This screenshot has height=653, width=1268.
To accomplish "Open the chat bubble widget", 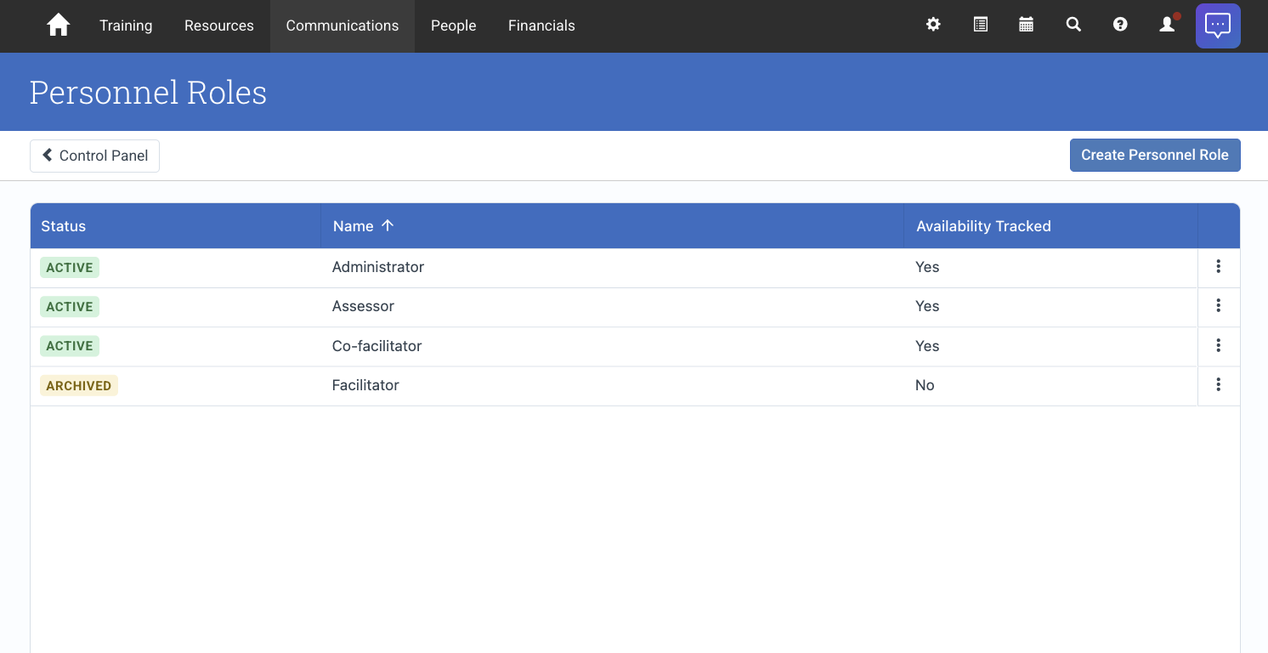I will tap(1218, 26).
